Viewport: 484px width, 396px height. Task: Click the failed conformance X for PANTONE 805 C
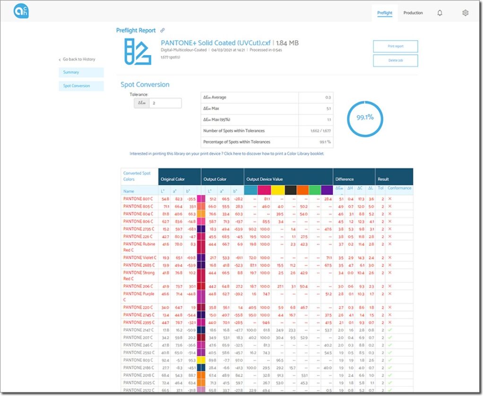pos(390,206)
